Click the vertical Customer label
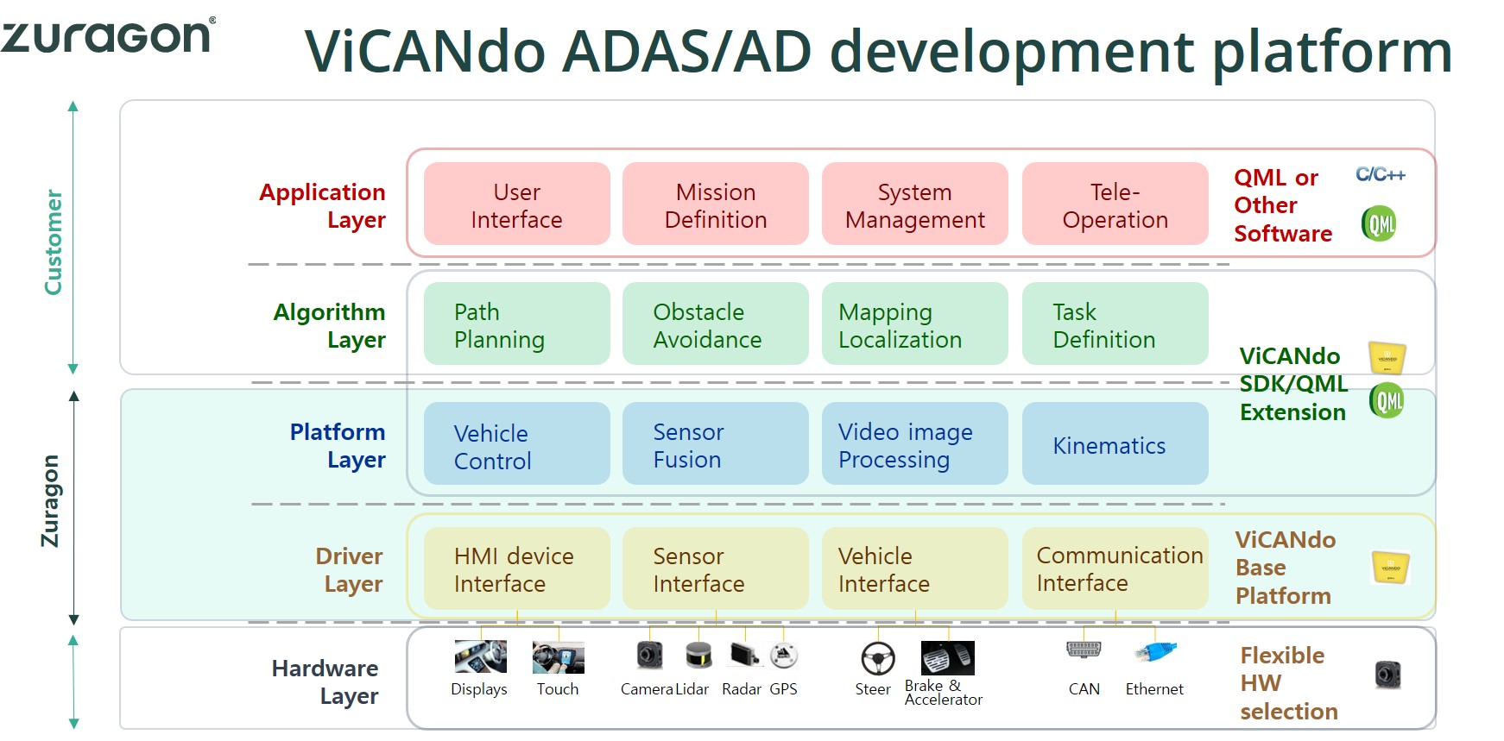The width and height of the screenshot is (1504, 741). (54, 242)
